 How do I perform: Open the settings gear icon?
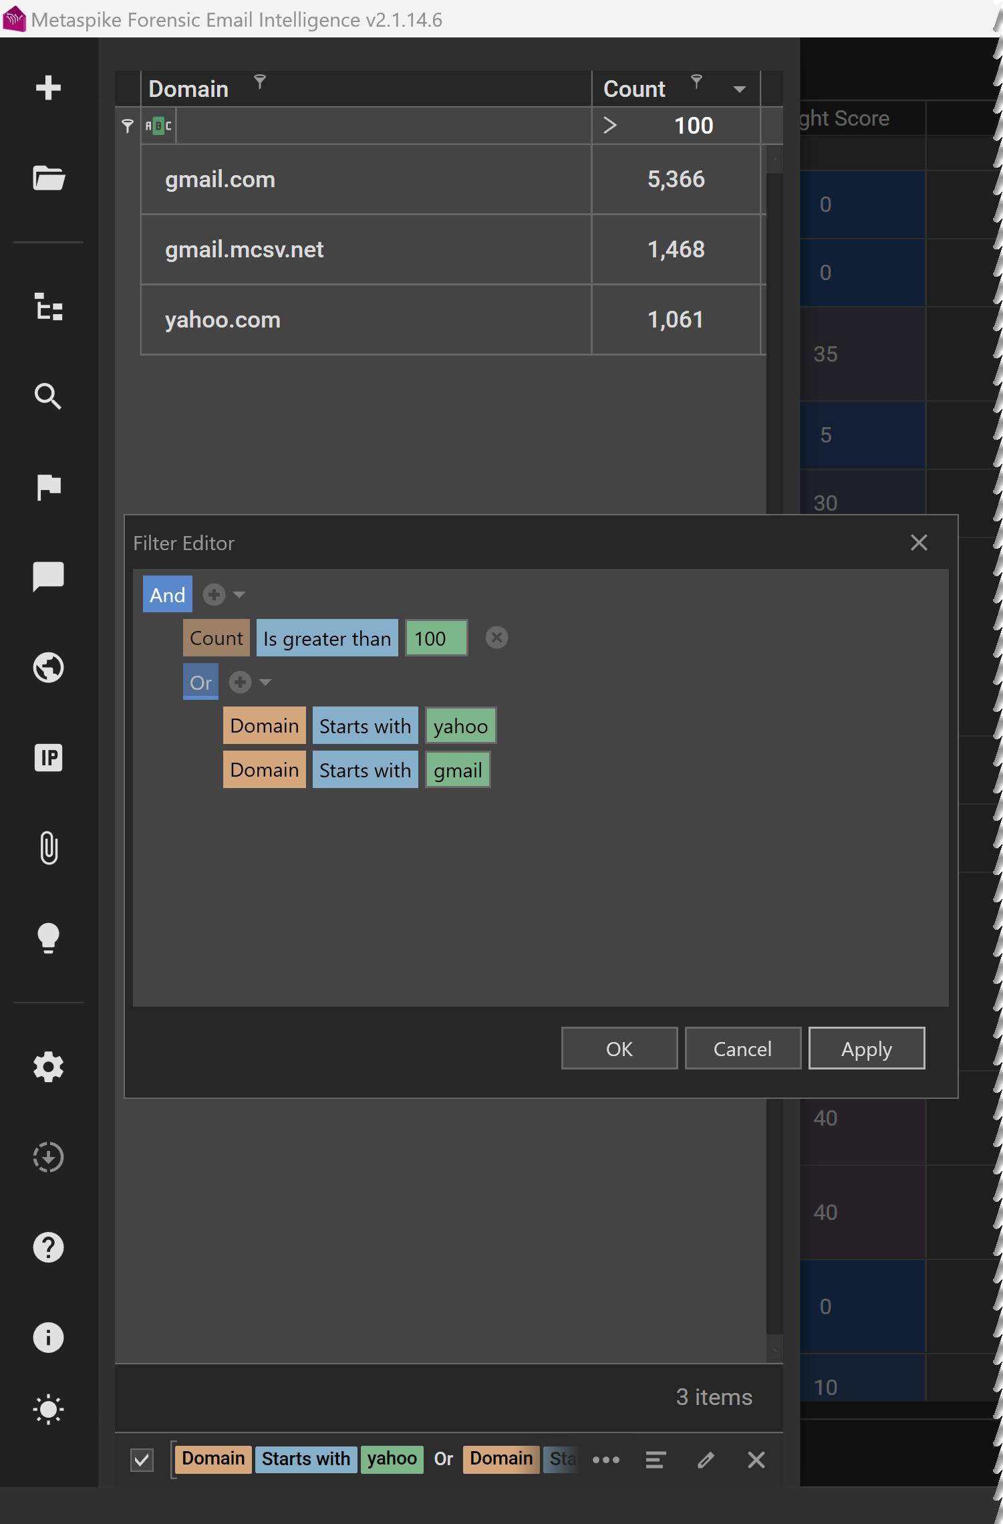48,1067
